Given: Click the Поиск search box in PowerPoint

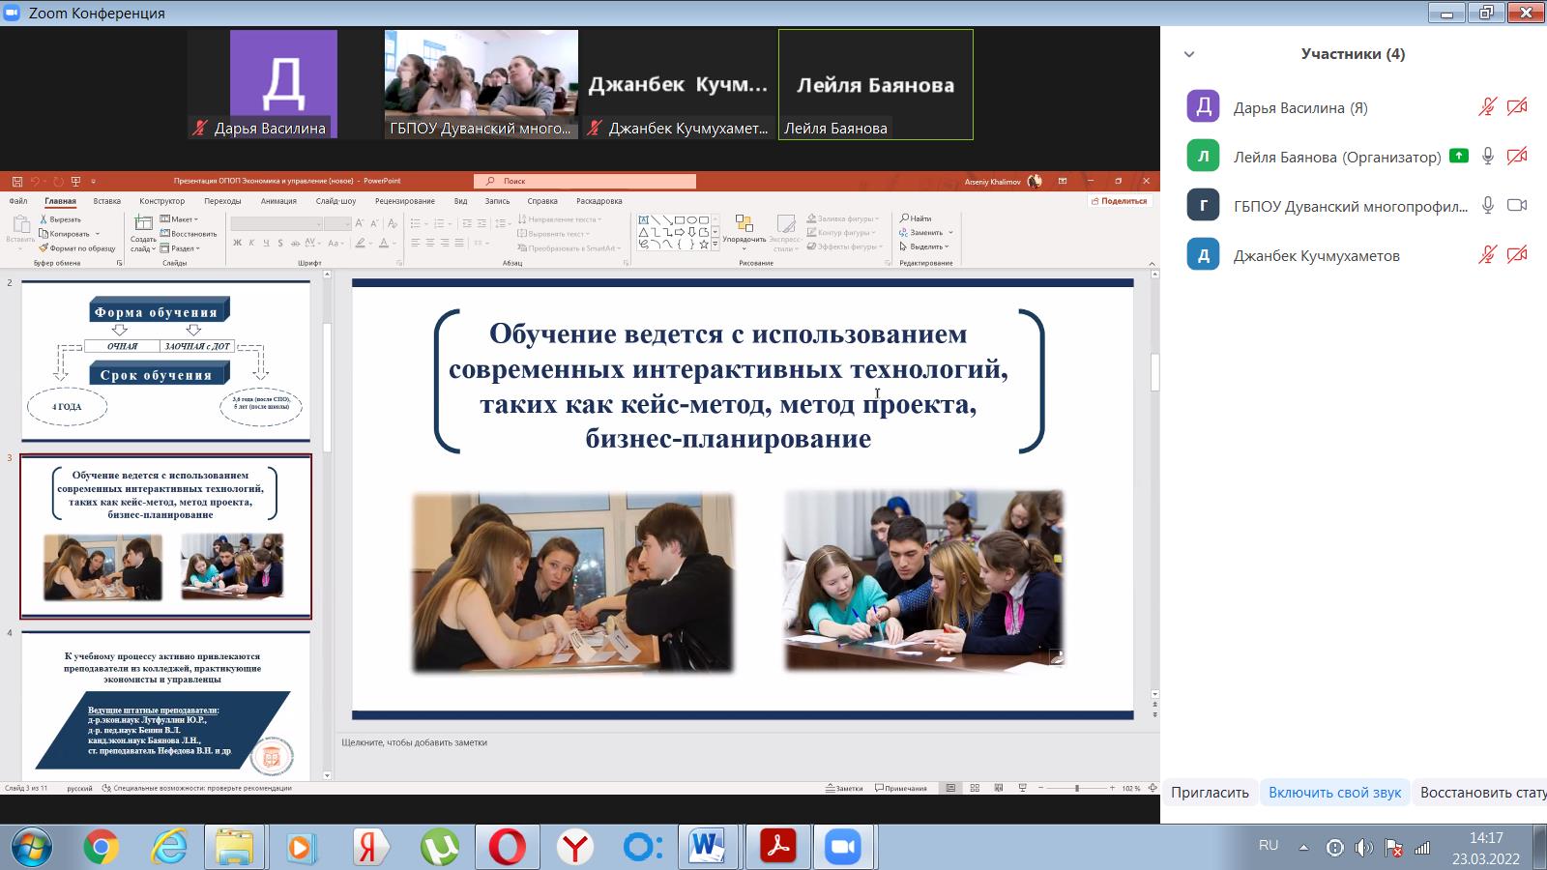Looking at the screenshot, I should click(x=585, y=181).
